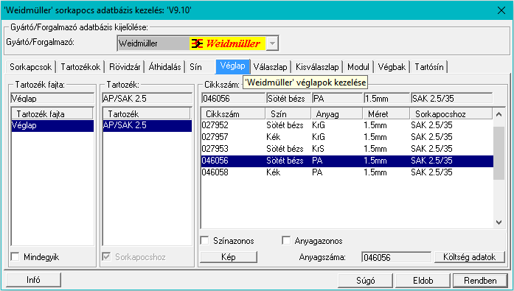This screenshot has height=291, width=514.
Task: Click scrollbar down arrow in Cikkszám list
Action: tap(499, 222)
